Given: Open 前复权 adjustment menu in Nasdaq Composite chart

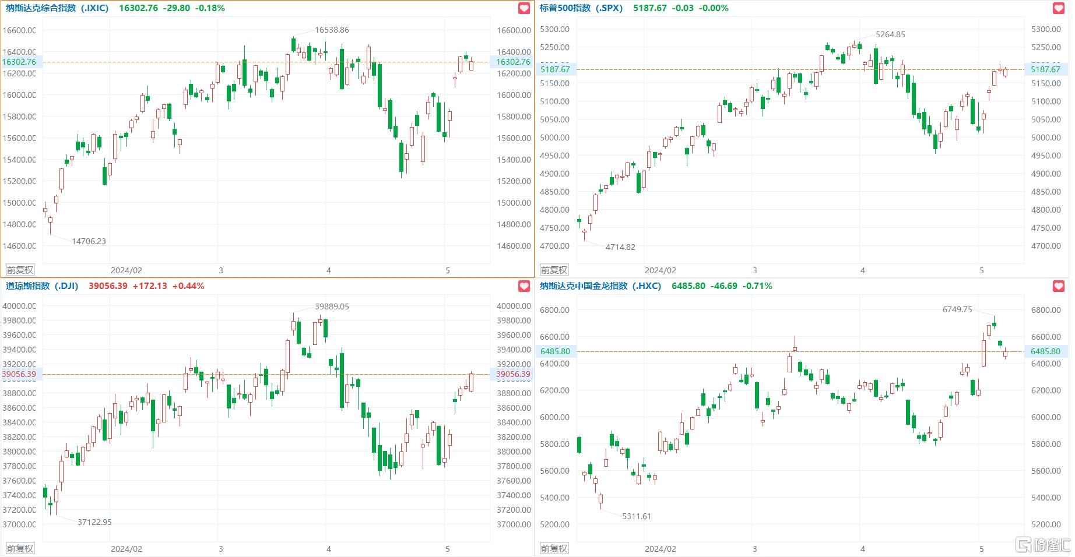Looking at the screenshot, I should click(x=20, y=270).
